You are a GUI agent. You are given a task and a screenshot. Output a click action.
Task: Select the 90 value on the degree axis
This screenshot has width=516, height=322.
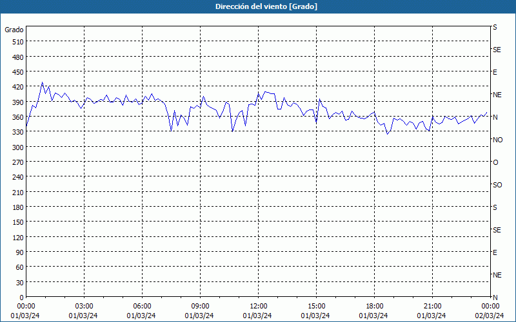click(20, 252)
